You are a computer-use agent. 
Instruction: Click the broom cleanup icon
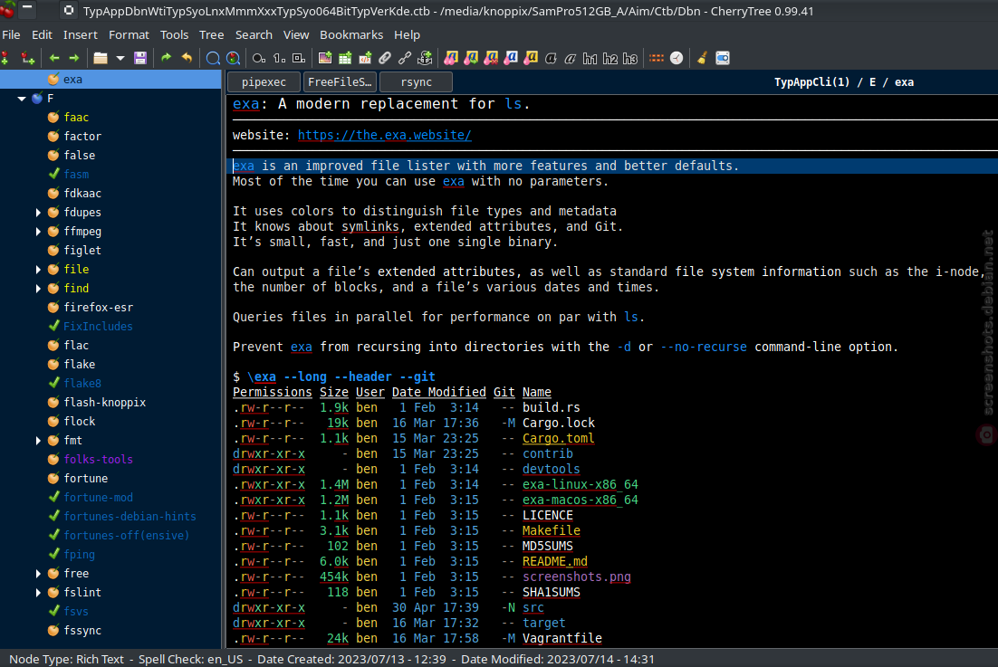[x=702, y=58]
